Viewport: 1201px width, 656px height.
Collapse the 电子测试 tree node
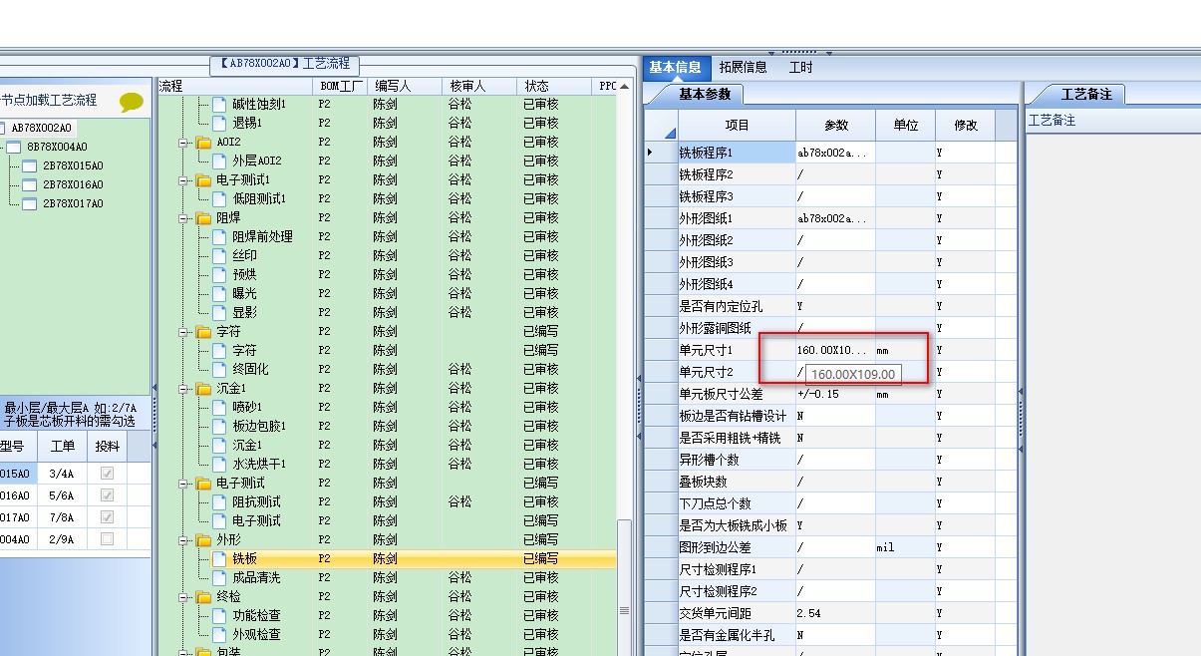(x=183, y=484)
